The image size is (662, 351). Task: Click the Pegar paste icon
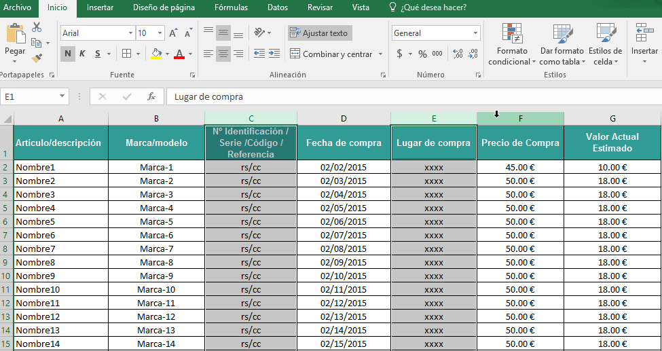click(15, 35)
